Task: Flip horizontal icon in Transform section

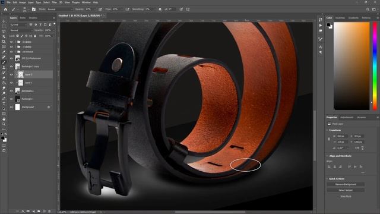Action: pyautogui.click(x=357, y=148)
